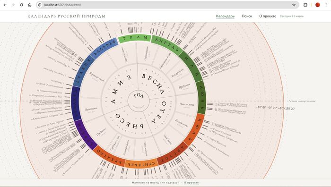The height and width of the screenshot is (187, 331).
Task: Reload the page with refresh icon
Action: [21, 5]
